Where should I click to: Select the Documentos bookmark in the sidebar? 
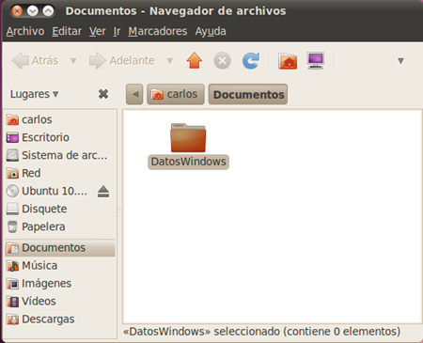pos(59,248)
